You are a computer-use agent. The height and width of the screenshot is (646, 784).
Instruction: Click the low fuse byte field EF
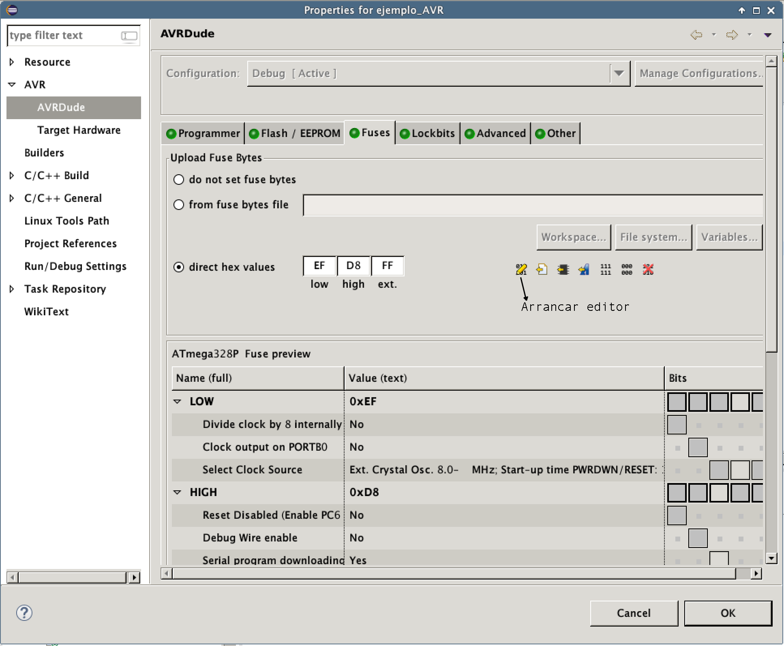[x=319, y=266]
